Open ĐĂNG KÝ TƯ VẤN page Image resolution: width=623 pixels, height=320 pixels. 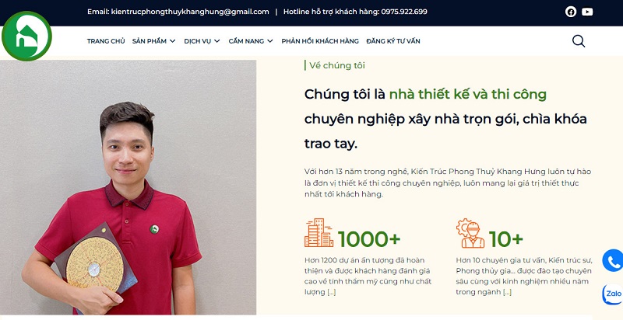(393, 41)
